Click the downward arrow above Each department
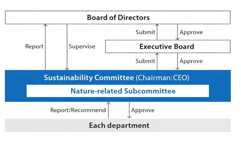This screenshot has height=161, width=241. tap(129, 110)
